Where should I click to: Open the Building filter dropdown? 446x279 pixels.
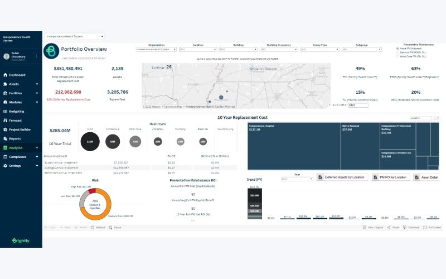point(239,50)
